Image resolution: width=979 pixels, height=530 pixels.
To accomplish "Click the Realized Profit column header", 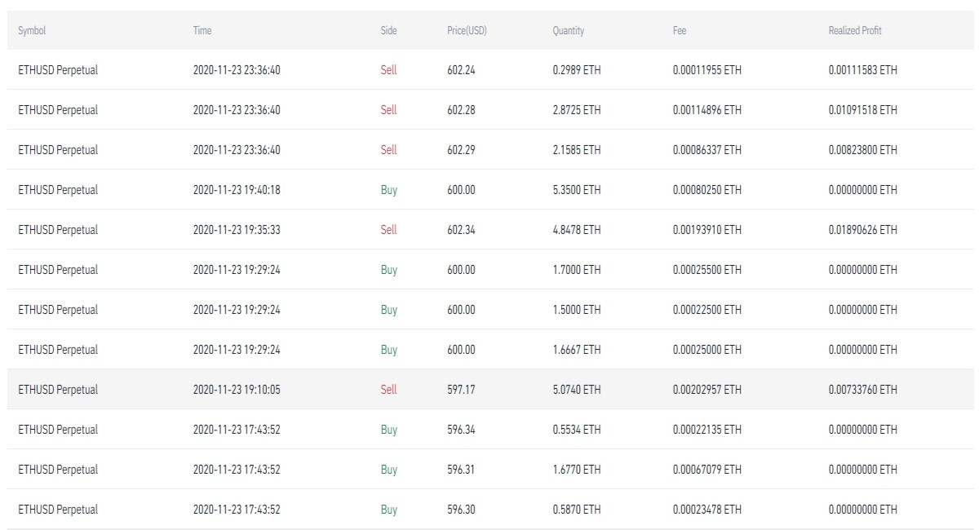I will [x=855, y=30].
